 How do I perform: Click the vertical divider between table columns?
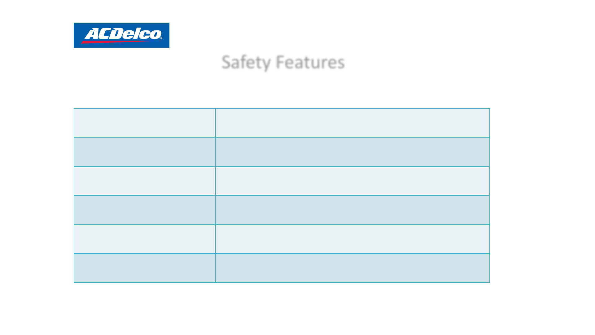point(216,196)
